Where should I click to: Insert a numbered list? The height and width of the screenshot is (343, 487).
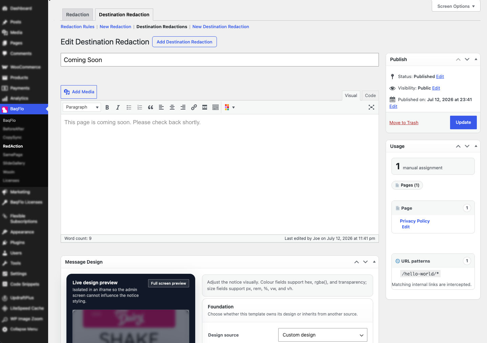coord(140,107)
